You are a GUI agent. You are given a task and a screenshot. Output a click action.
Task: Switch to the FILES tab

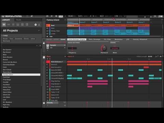pos(18,20)
